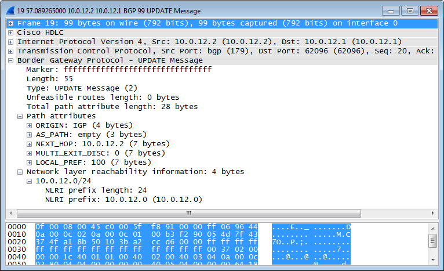Expand Internet Protocol Version 4 node
This screenshot has height=271, width=444.
tap(11, 42)
